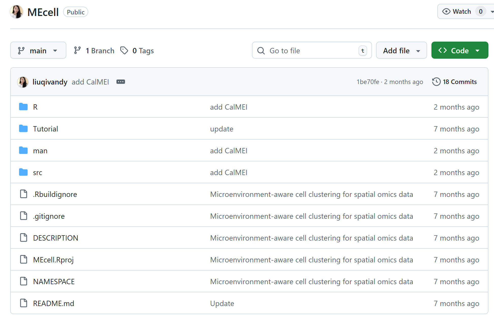
Task: Click the MEcell owner avatar at top
Action: (x=17, y=12)
